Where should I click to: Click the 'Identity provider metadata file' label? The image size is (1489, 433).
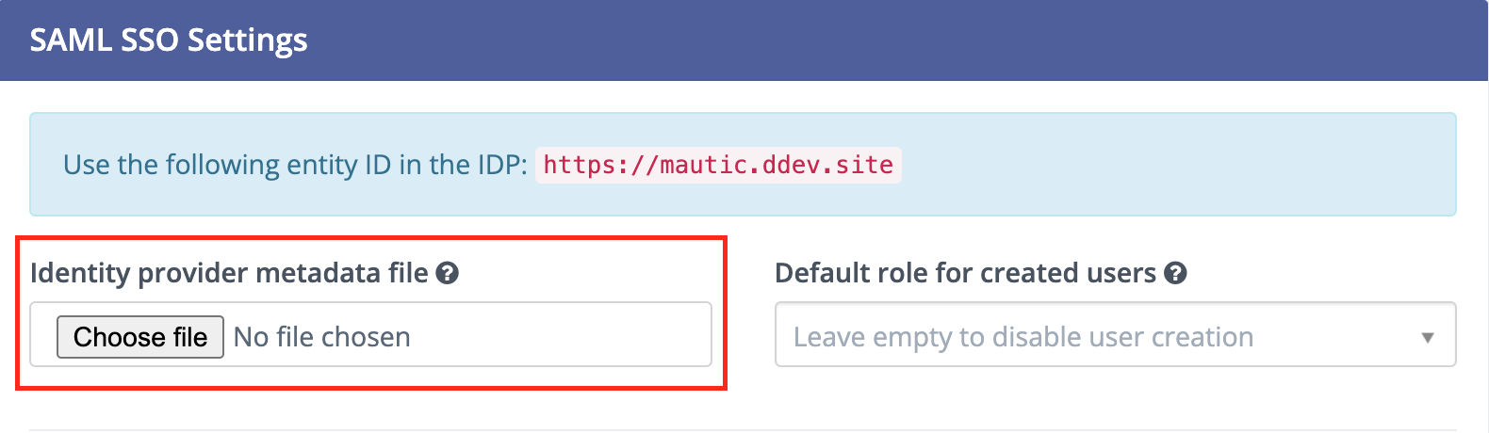[229, 273]
